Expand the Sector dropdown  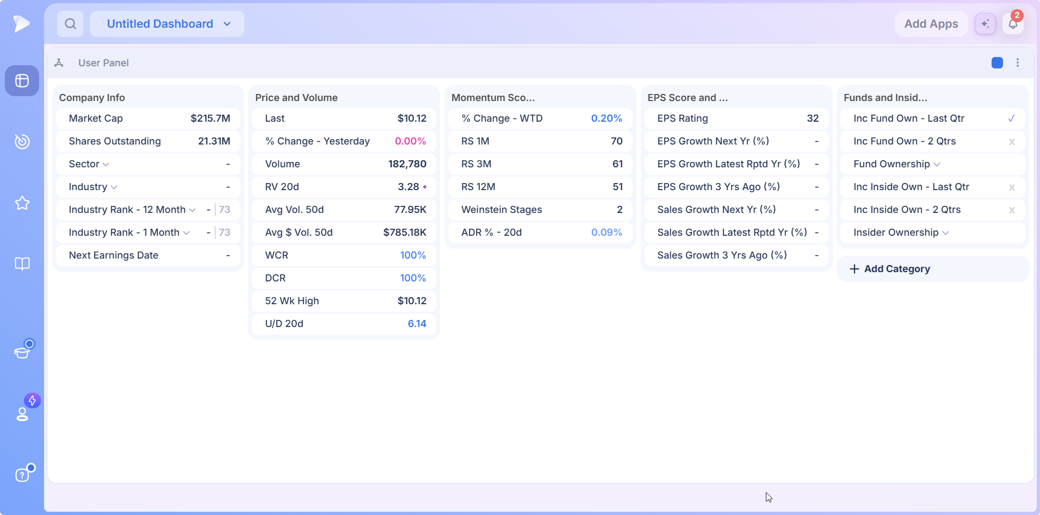tap(106, 165)
